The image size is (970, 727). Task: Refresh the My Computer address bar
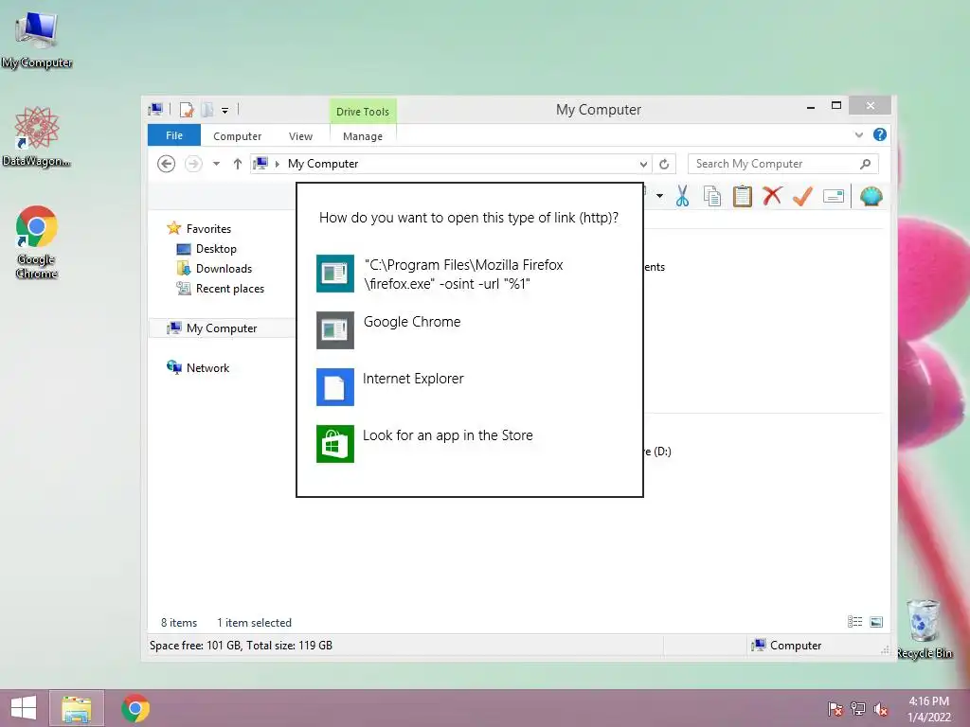[664, 164]
